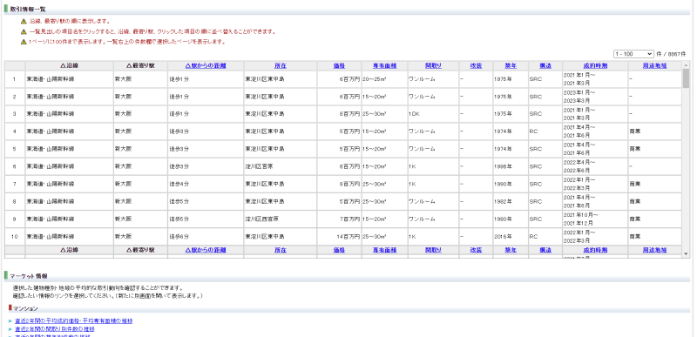Select the 2016年 build year cell
The image size is (697, 337).
[511, 237]
